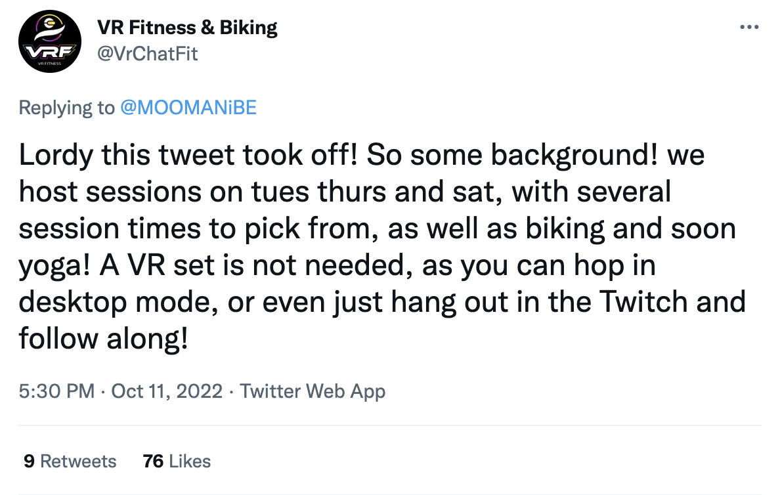Screen dimensions: 780x495
Task: Click the @VrChatFit handle
Action: (147, 54)
